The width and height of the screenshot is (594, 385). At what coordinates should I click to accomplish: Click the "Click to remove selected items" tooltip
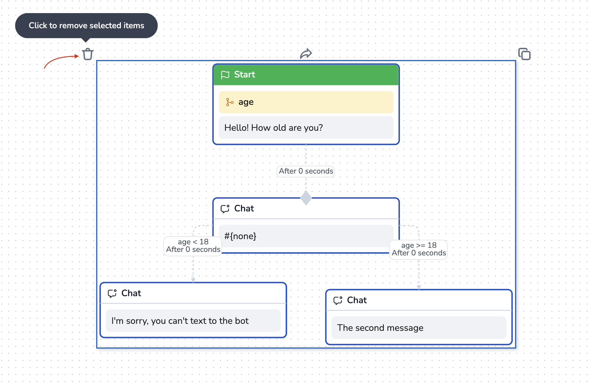(86, 26)
